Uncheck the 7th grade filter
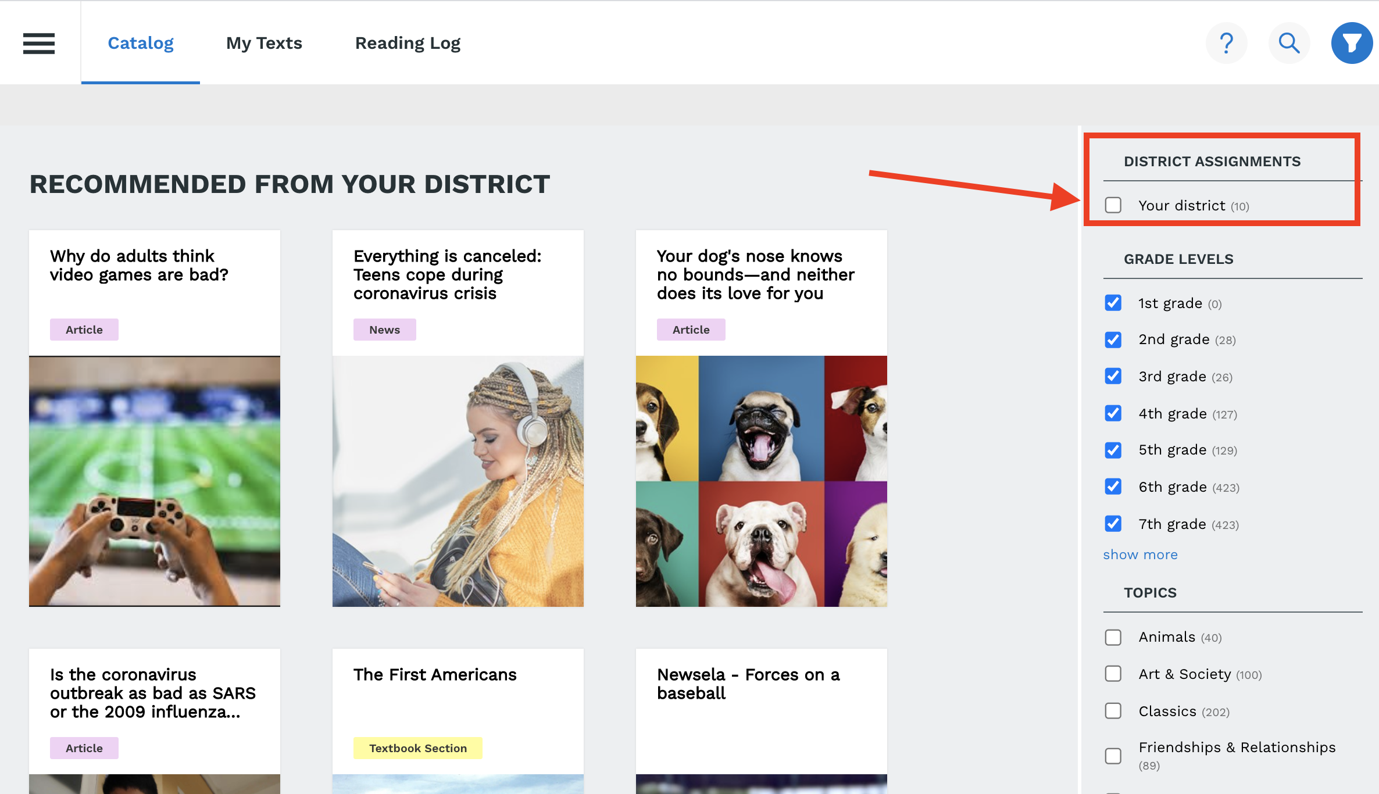The image size is (1379, 794). click(1113, 524)
